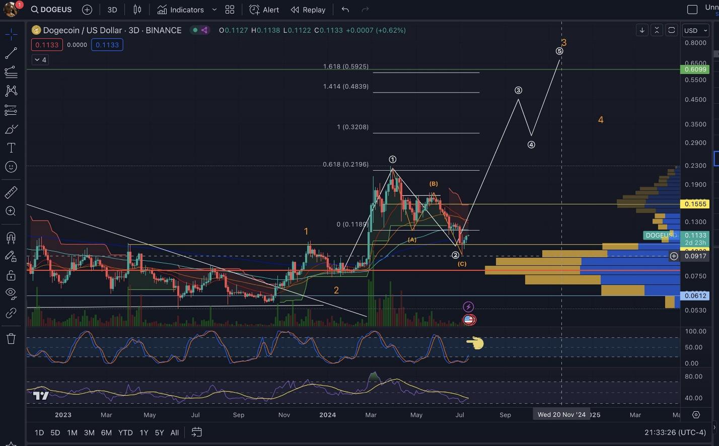Open the candlestick chart type selector
The image size is (719, 446).
(137, 10)
